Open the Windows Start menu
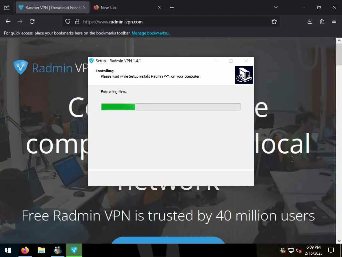The height and width of the screenshot is (257, 342). pos(8,250)
